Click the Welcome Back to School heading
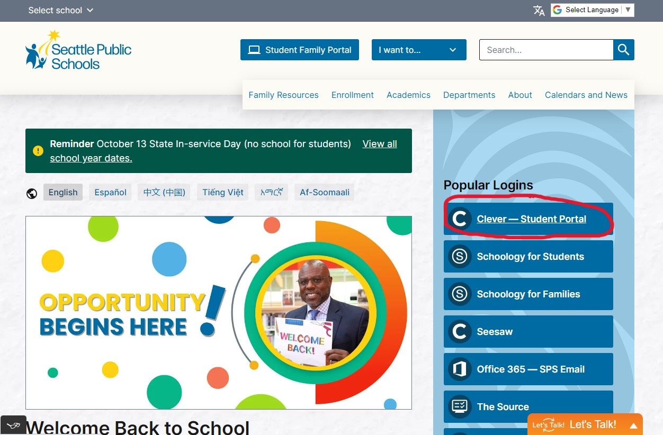The image size is (663, 435). [137, 427]
